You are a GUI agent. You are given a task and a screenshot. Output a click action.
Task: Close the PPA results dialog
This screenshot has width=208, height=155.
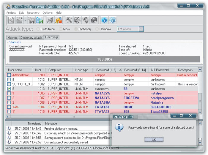point(190,116)
